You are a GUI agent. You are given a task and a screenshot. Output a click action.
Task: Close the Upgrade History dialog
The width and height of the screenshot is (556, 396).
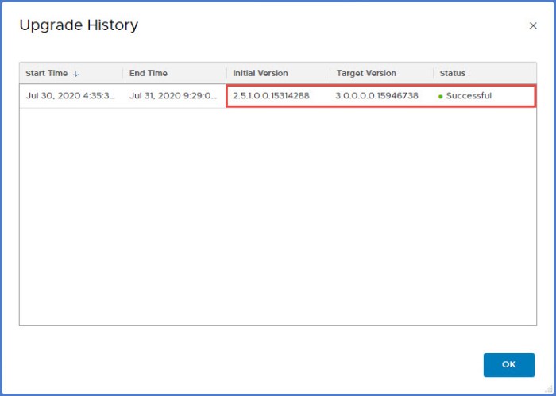[x=533, y=25]
